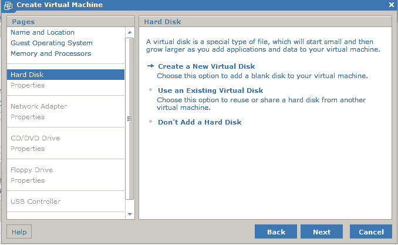
Task: Select Properties under Floppy Drive
Action: (x=28, y=180)
